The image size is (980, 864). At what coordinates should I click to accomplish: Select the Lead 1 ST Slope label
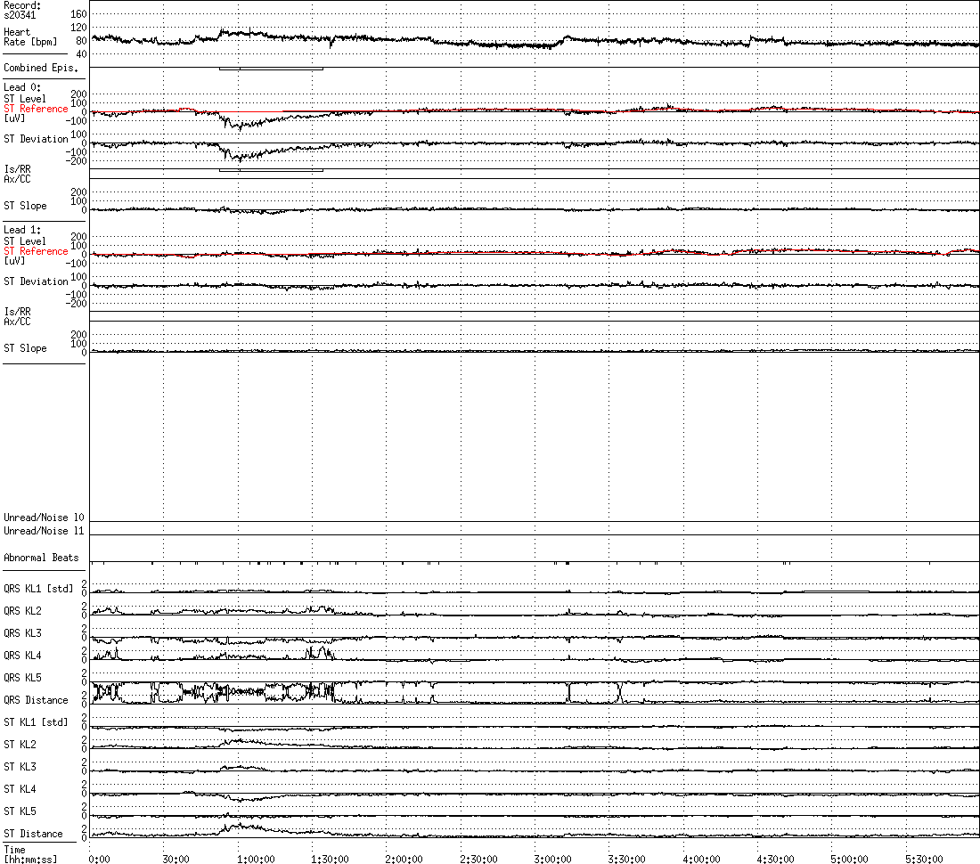tap(25, 348)
